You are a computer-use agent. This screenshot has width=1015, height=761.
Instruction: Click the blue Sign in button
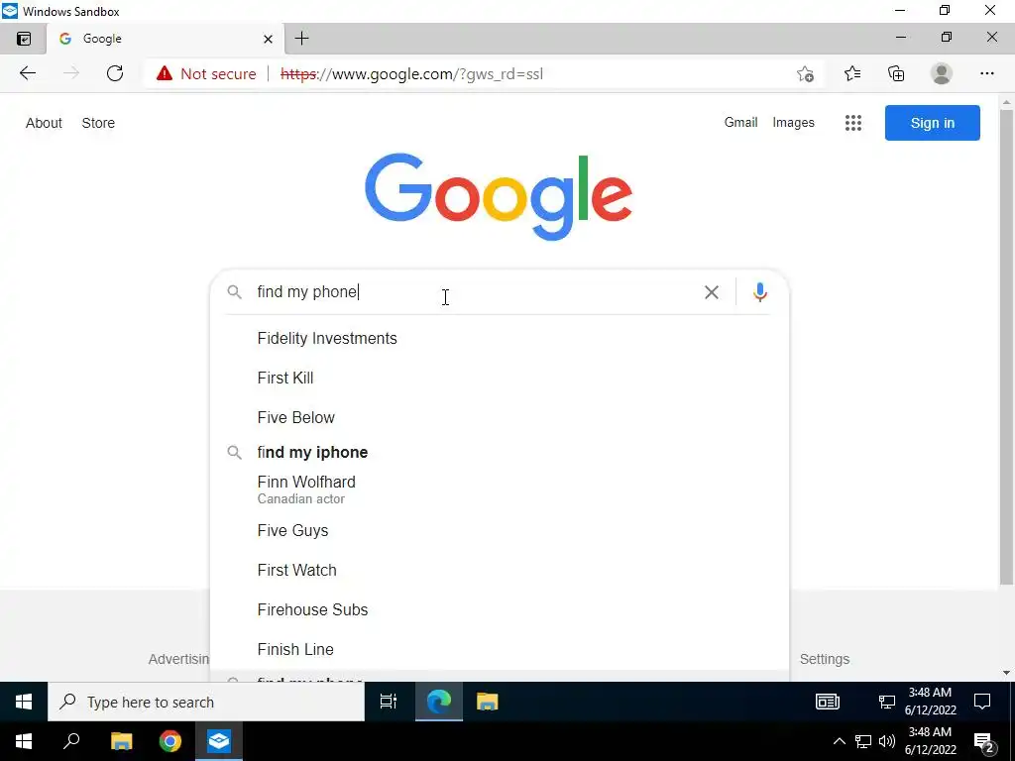tap(932, 123)
